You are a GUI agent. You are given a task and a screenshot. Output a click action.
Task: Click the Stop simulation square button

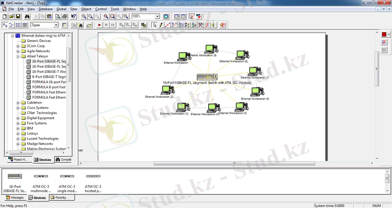point(106,25)
